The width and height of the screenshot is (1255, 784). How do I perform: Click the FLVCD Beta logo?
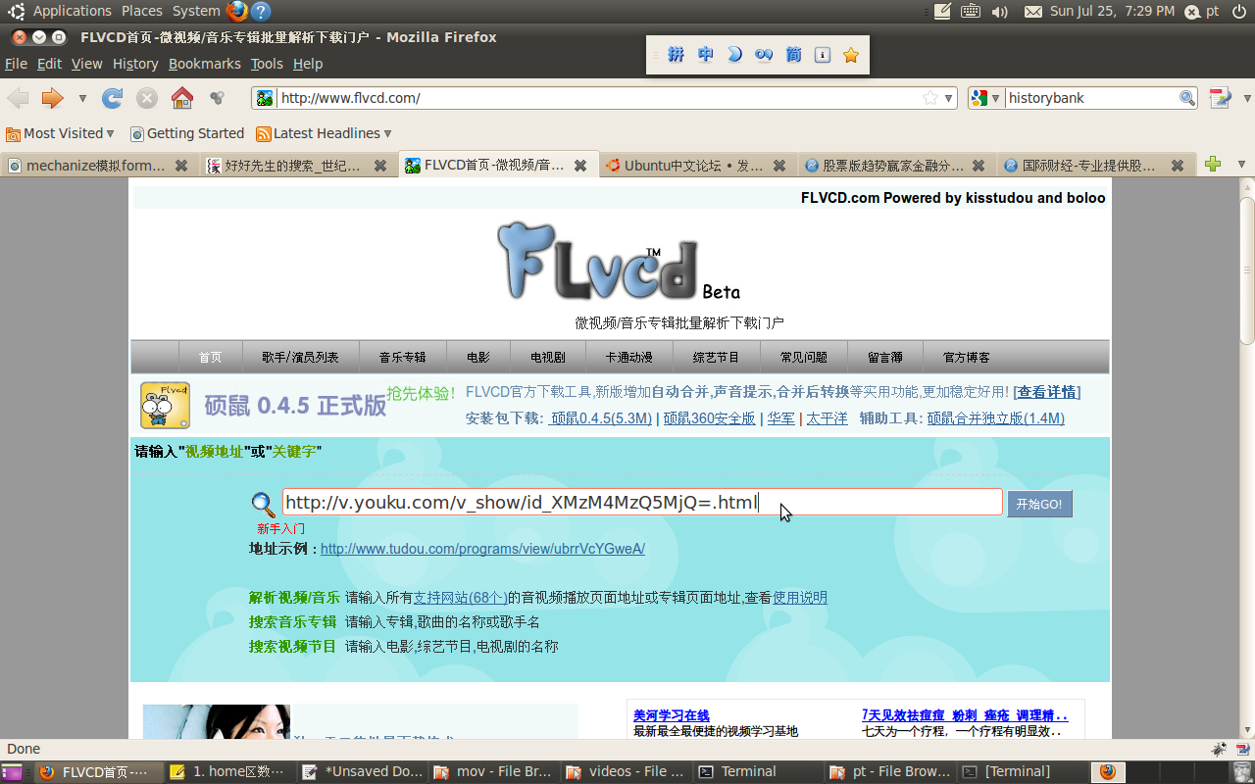click(619, 261)
